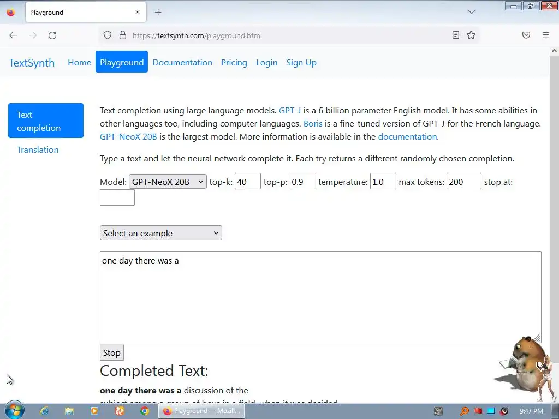Screen dimensions: 559x419
Task: Expand the Select an example dropdown
Action: pyautogui.click(x=161, y=233)
